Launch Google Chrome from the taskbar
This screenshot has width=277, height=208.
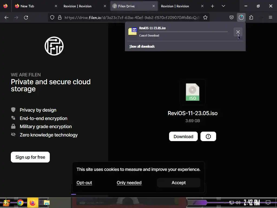coord(20,203)
